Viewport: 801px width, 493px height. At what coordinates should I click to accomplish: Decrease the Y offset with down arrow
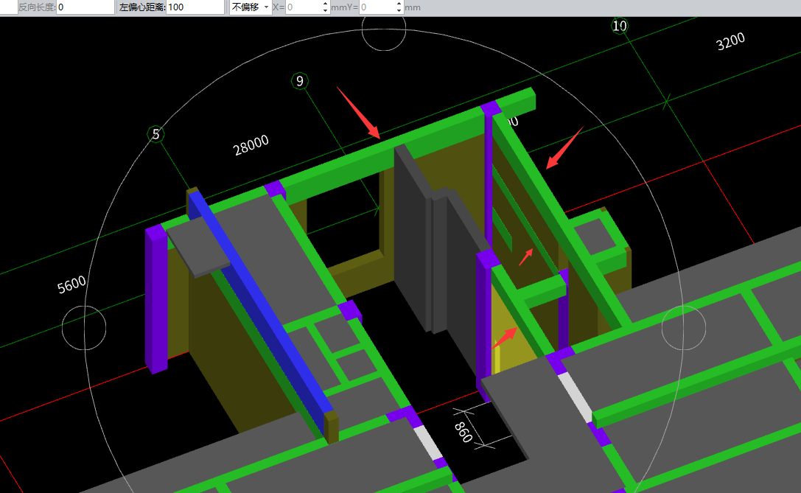click(x=399, y=11)
